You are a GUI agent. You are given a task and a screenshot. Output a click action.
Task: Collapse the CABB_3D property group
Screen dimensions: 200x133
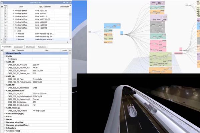click(4, 62)
